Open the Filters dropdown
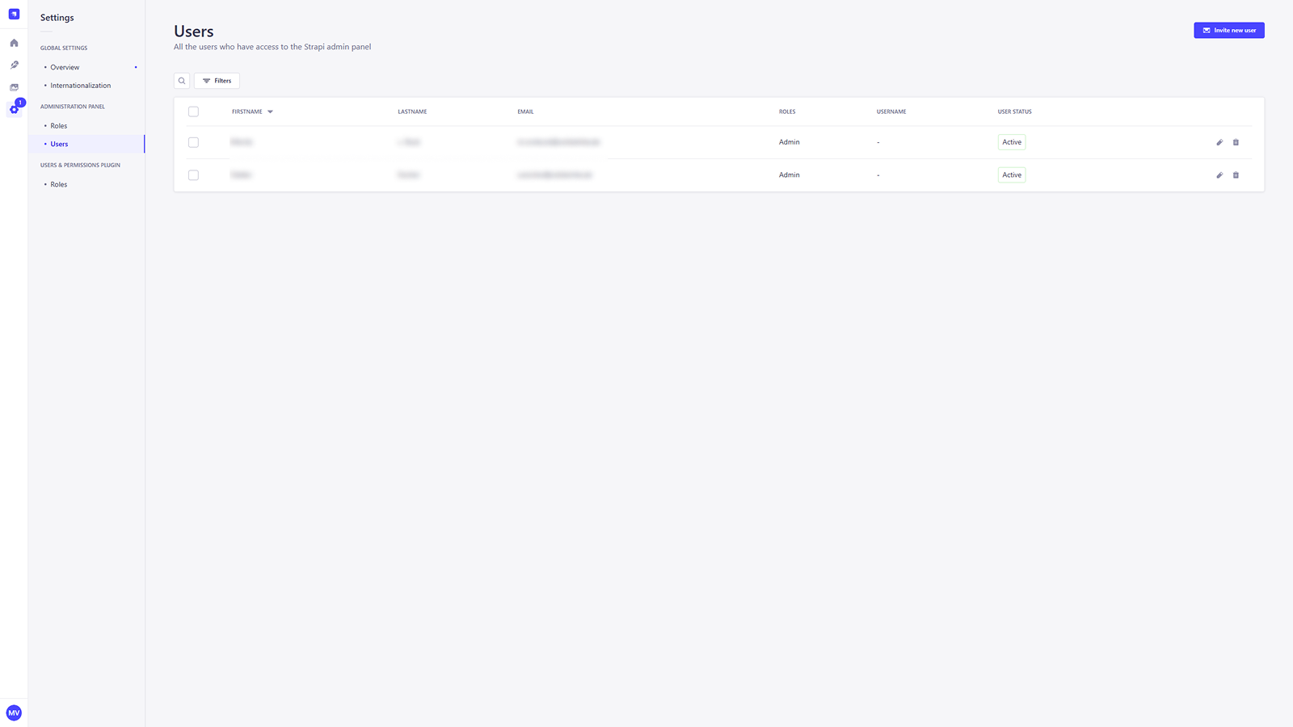The width and height of the screenshot is (1293, 727). [x=217, y=80]
